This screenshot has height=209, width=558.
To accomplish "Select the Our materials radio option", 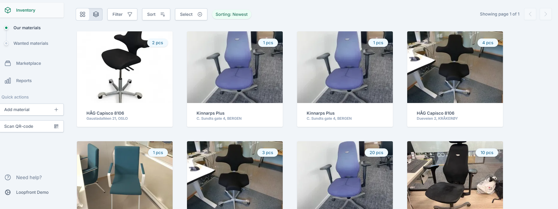I will click(x=6, y=28).
